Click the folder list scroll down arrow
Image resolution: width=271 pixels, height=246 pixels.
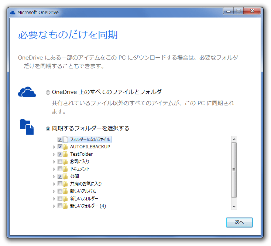pyautogui.click(x=234, y=206)
